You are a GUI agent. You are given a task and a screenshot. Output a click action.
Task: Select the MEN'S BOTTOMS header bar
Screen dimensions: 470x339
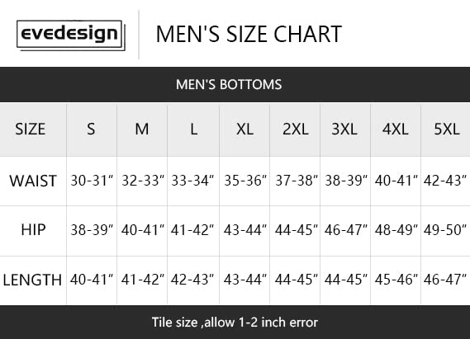[x=235, y=84]
